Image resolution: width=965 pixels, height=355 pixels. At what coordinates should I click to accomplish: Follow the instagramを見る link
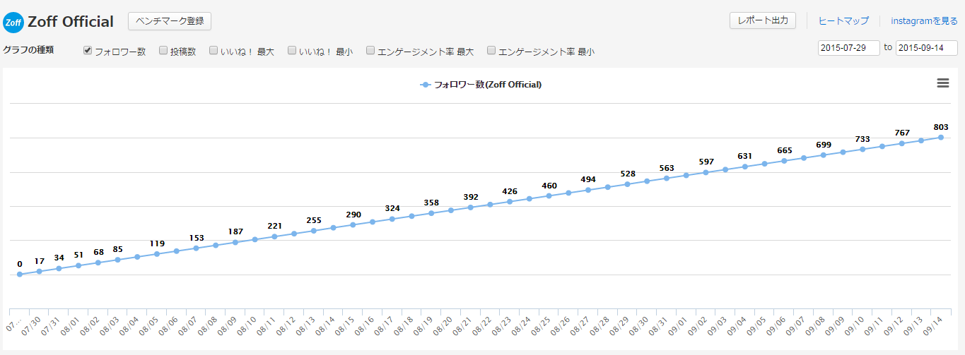(x=924, y=21)
